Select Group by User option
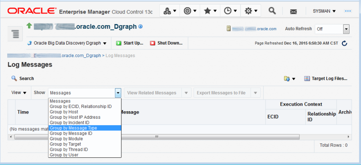 (x=85, y=155)
